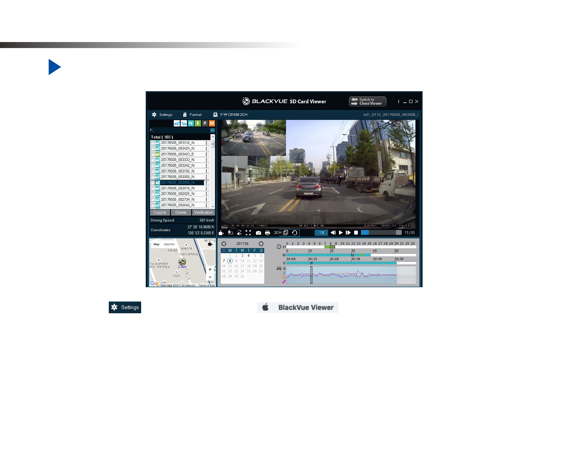Toggle the Manual (M) recording filter
568x454 pixels.
(212, 123)
